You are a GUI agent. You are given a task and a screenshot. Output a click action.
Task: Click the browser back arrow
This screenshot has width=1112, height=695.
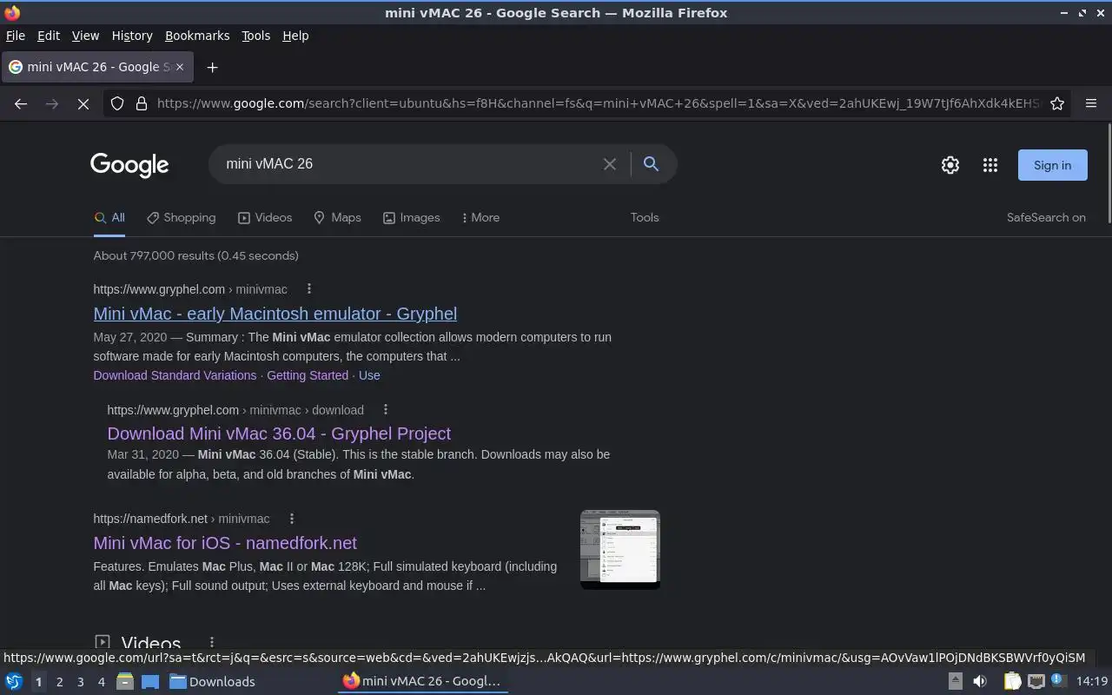[21, 103]
